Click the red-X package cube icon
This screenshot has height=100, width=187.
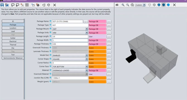[38, 5]
